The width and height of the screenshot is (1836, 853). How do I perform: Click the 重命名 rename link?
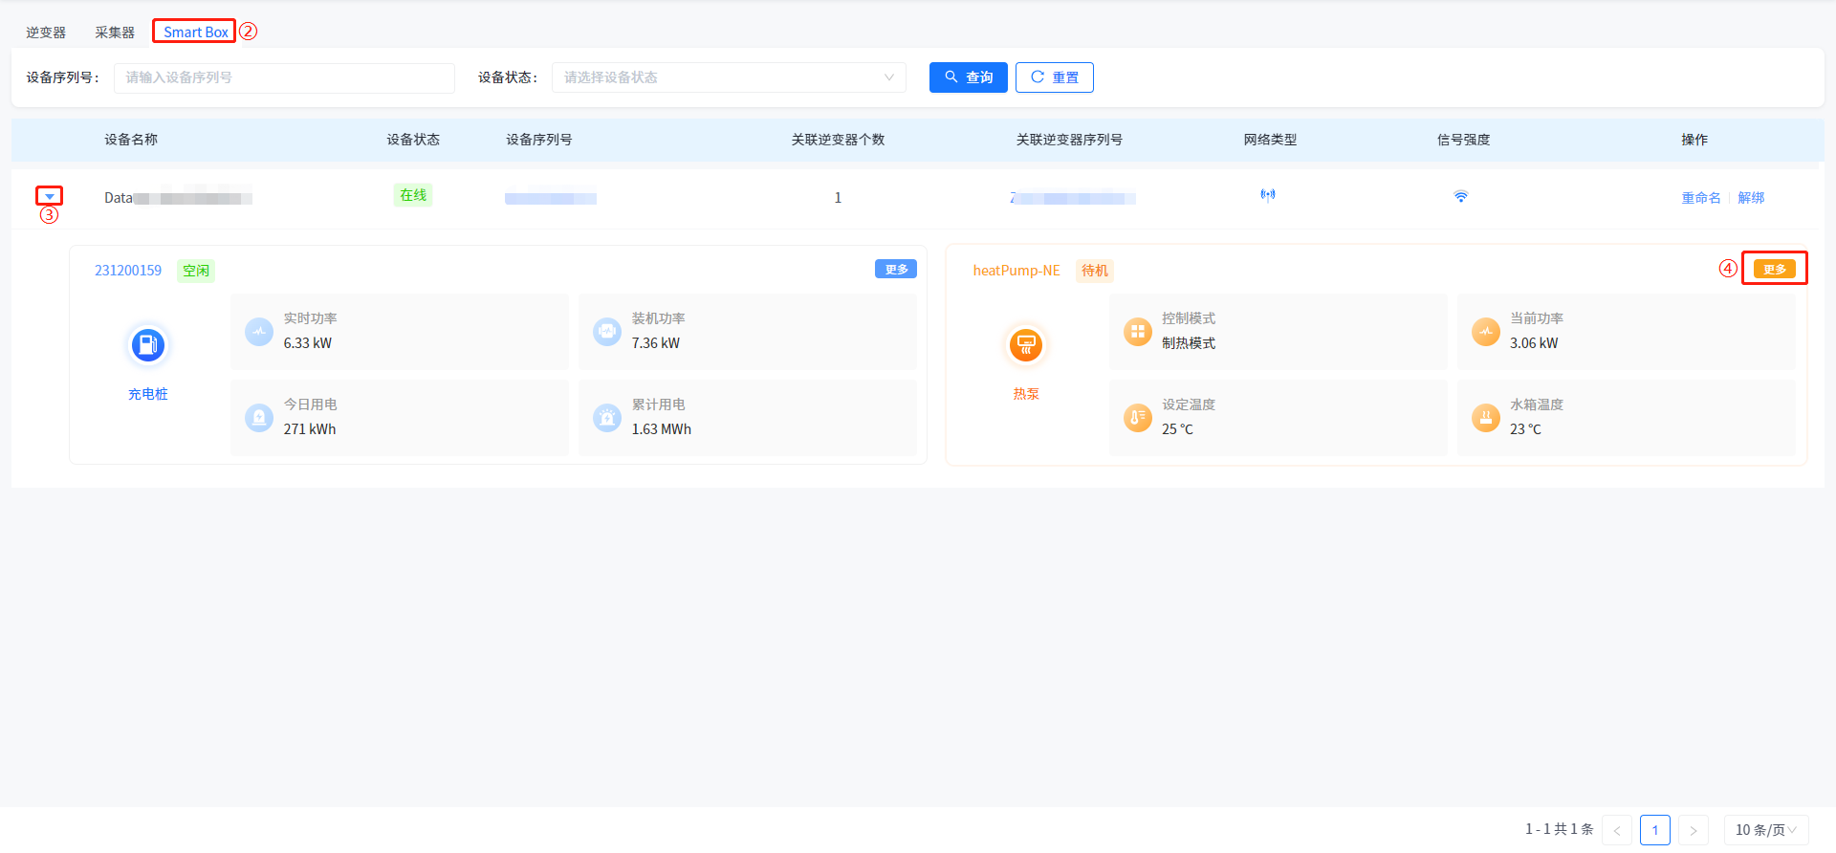click(1700, 198)
